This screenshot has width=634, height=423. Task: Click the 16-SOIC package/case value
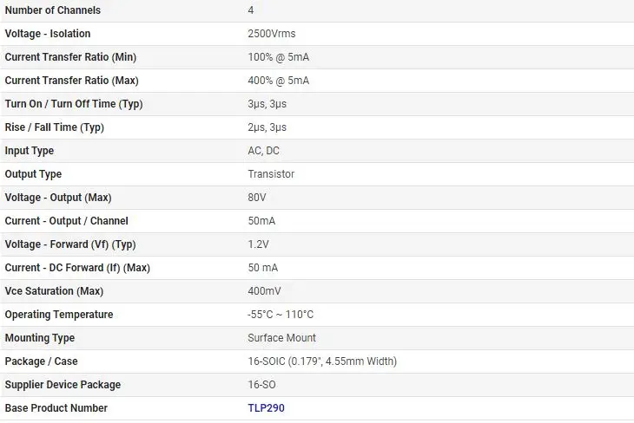click(322, 361)
